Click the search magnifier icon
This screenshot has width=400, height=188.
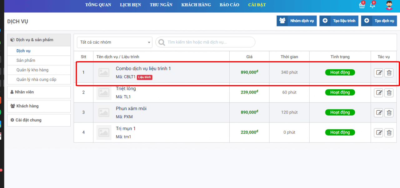click(x=162, y=42)
